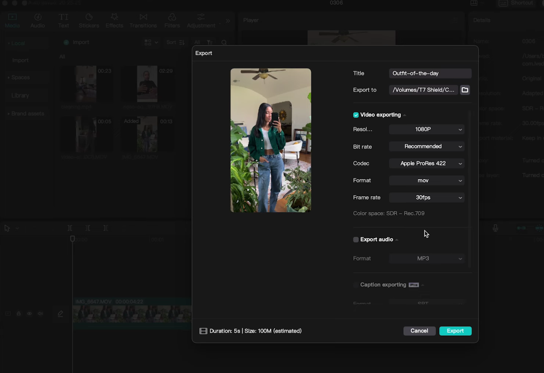Screen dimensions: 544x373
Task: Click the Export to path field
Action: click(424, 90)
